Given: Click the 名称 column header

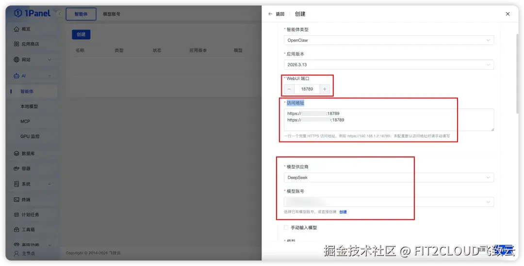Looking at the screenshot, I should tap(80, 50).
